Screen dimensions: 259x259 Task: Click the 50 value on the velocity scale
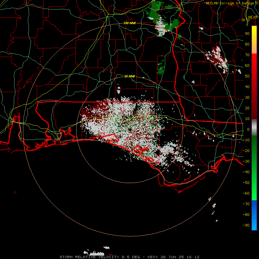tap(247, 76)
